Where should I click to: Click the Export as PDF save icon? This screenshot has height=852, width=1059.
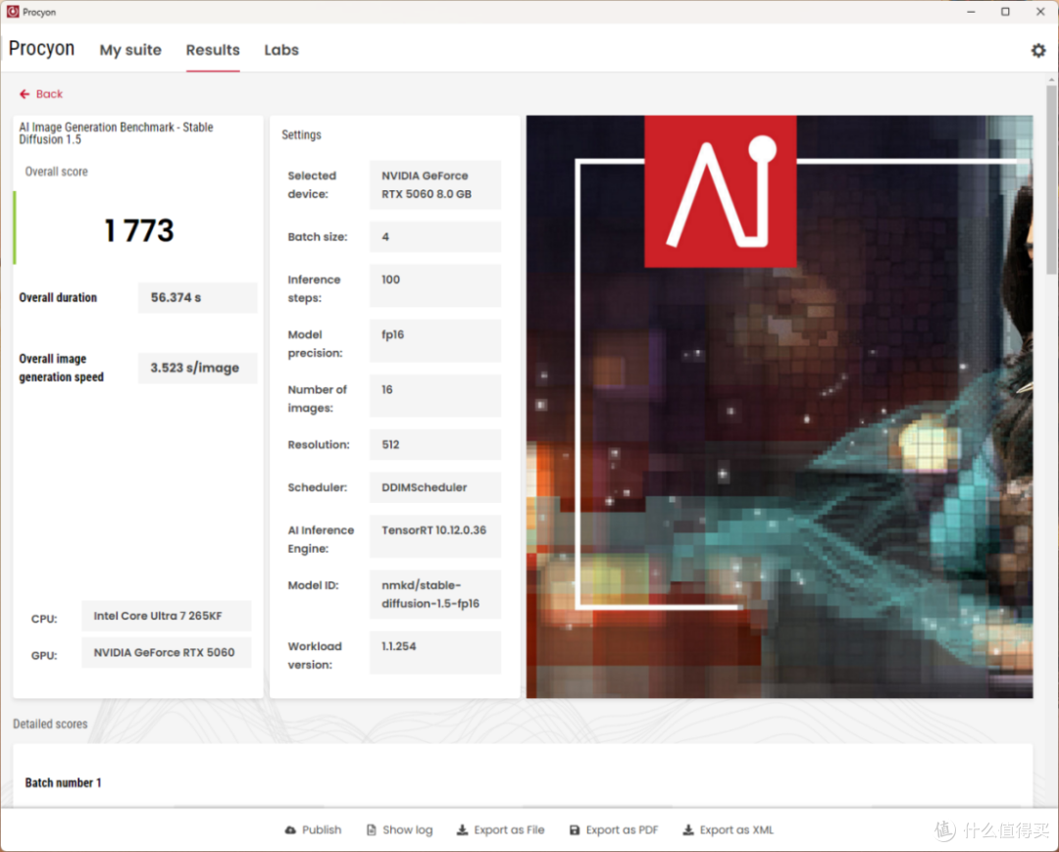[x=574, y=829]
